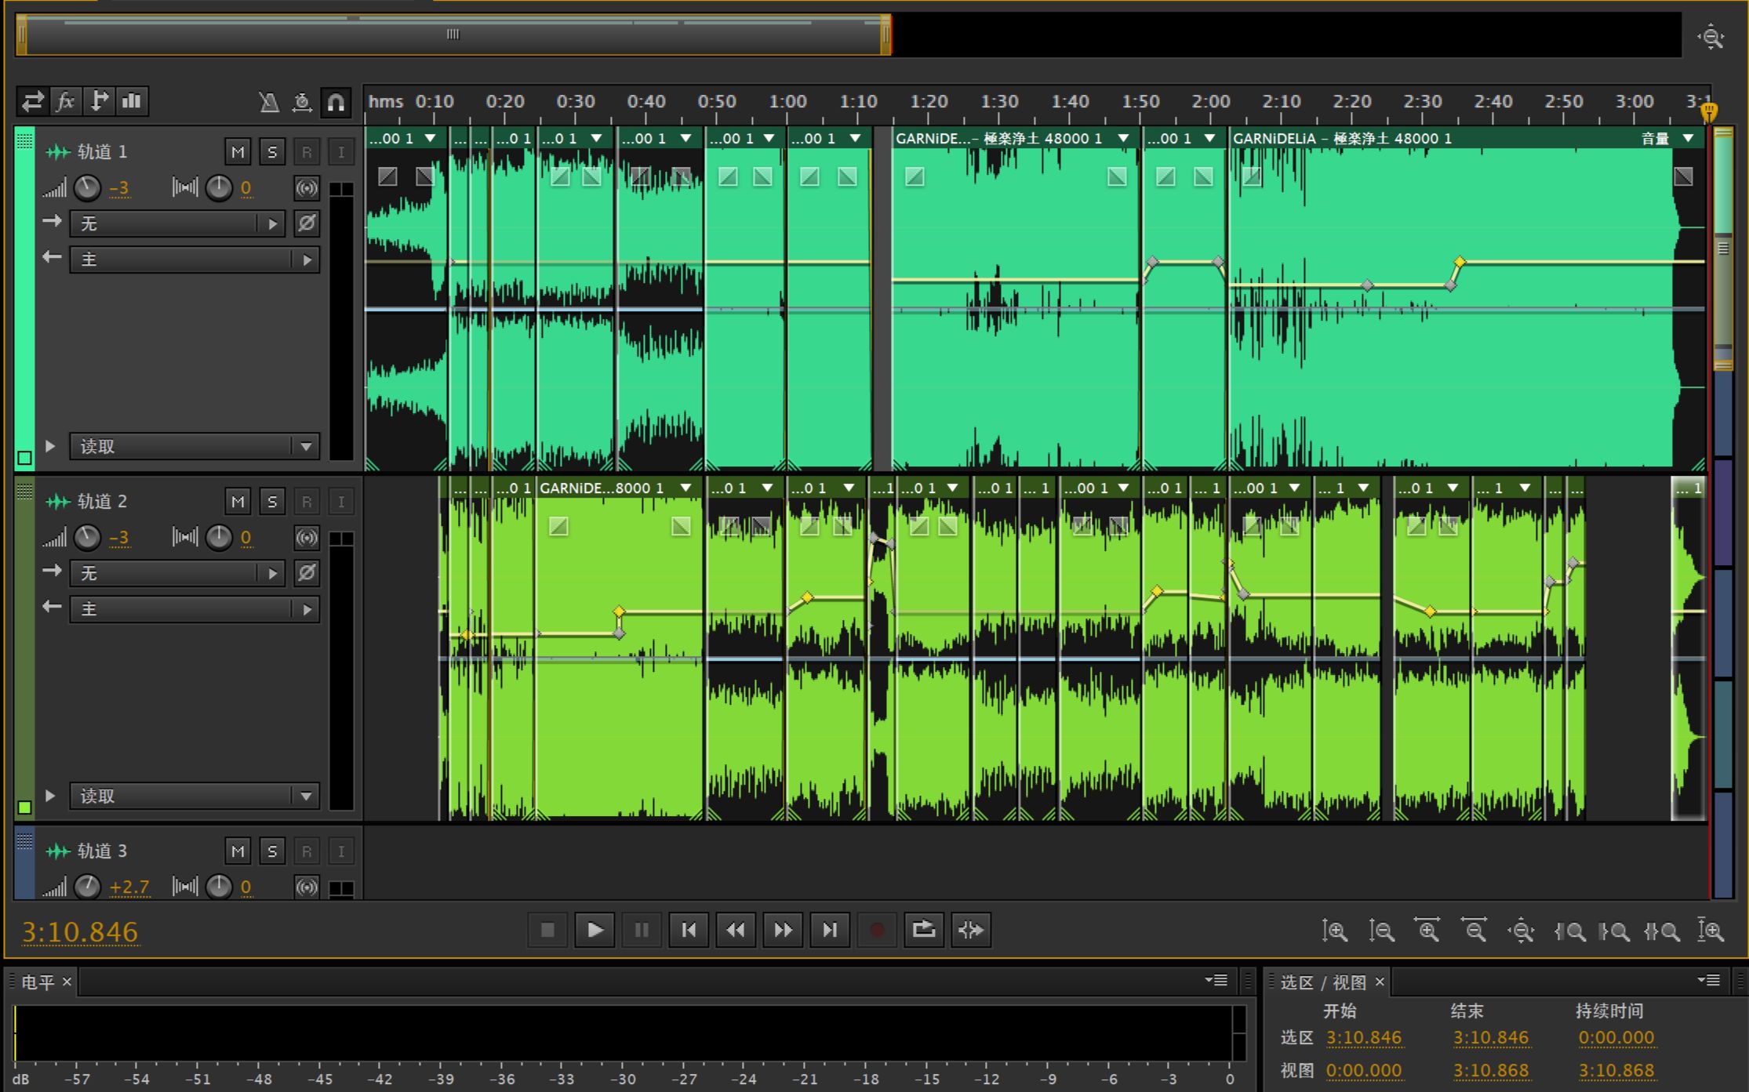Toggle loop playback button

point(924,931)
